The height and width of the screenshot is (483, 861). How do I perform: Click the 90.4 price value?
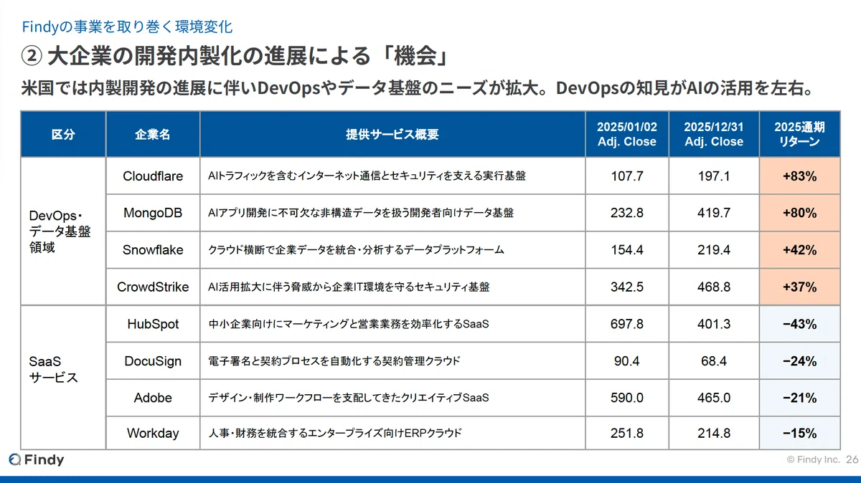click(x=627, y=361)
